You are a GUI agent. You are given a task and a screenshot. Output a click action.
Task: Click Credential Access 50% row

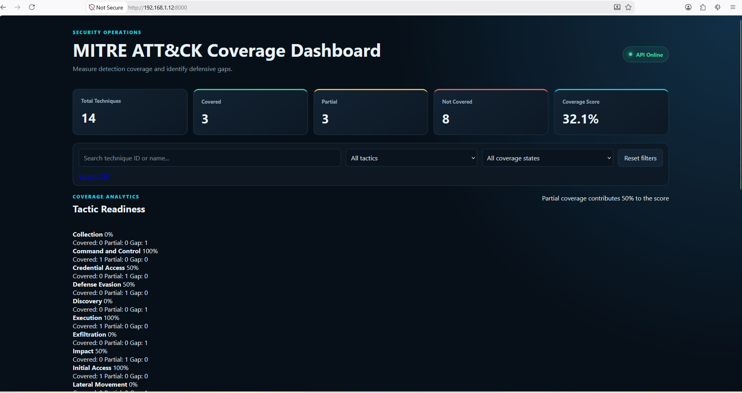pos(106,268)
